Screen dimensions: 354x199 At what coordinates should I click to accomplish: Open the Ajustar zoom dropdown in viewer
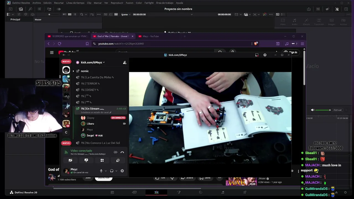[x=126, y=14]
